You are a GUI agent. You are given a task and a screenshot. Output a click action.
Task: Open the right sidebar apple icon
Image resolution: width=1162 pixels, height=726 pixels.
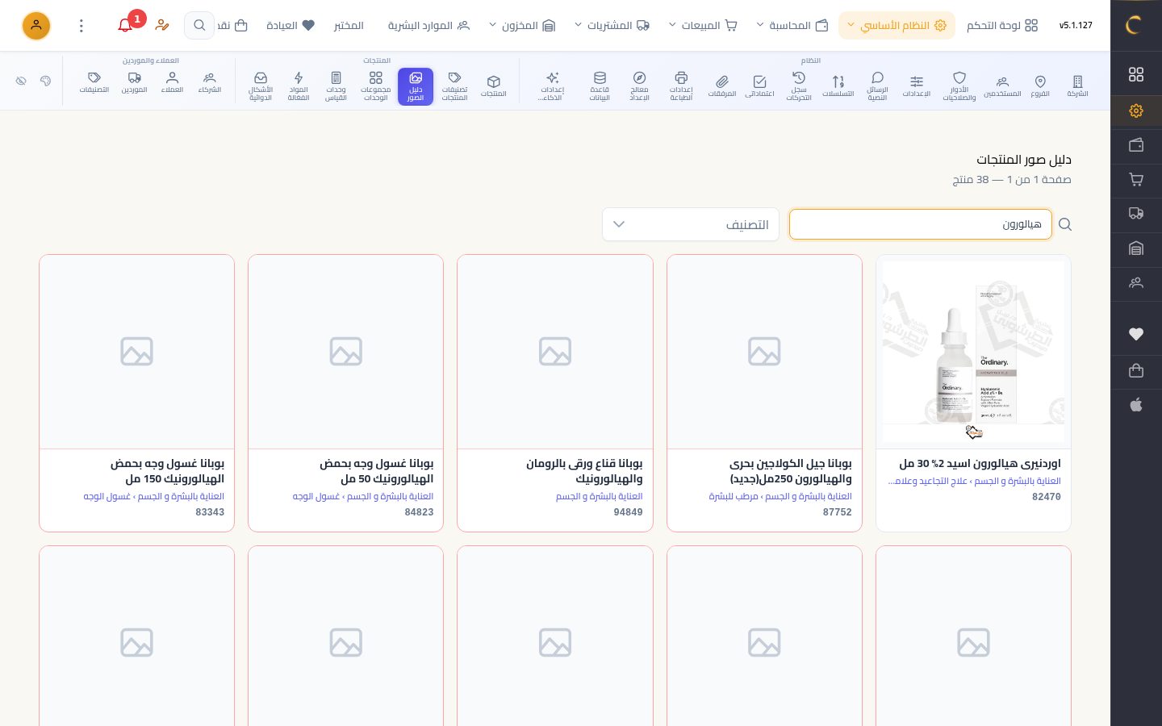[1136, 405]
